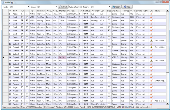The width and height of the screenshot is (170, 110).
Task: Click 'Adjust...' friendly name in row 23
Action: click(x=40, y=87)
